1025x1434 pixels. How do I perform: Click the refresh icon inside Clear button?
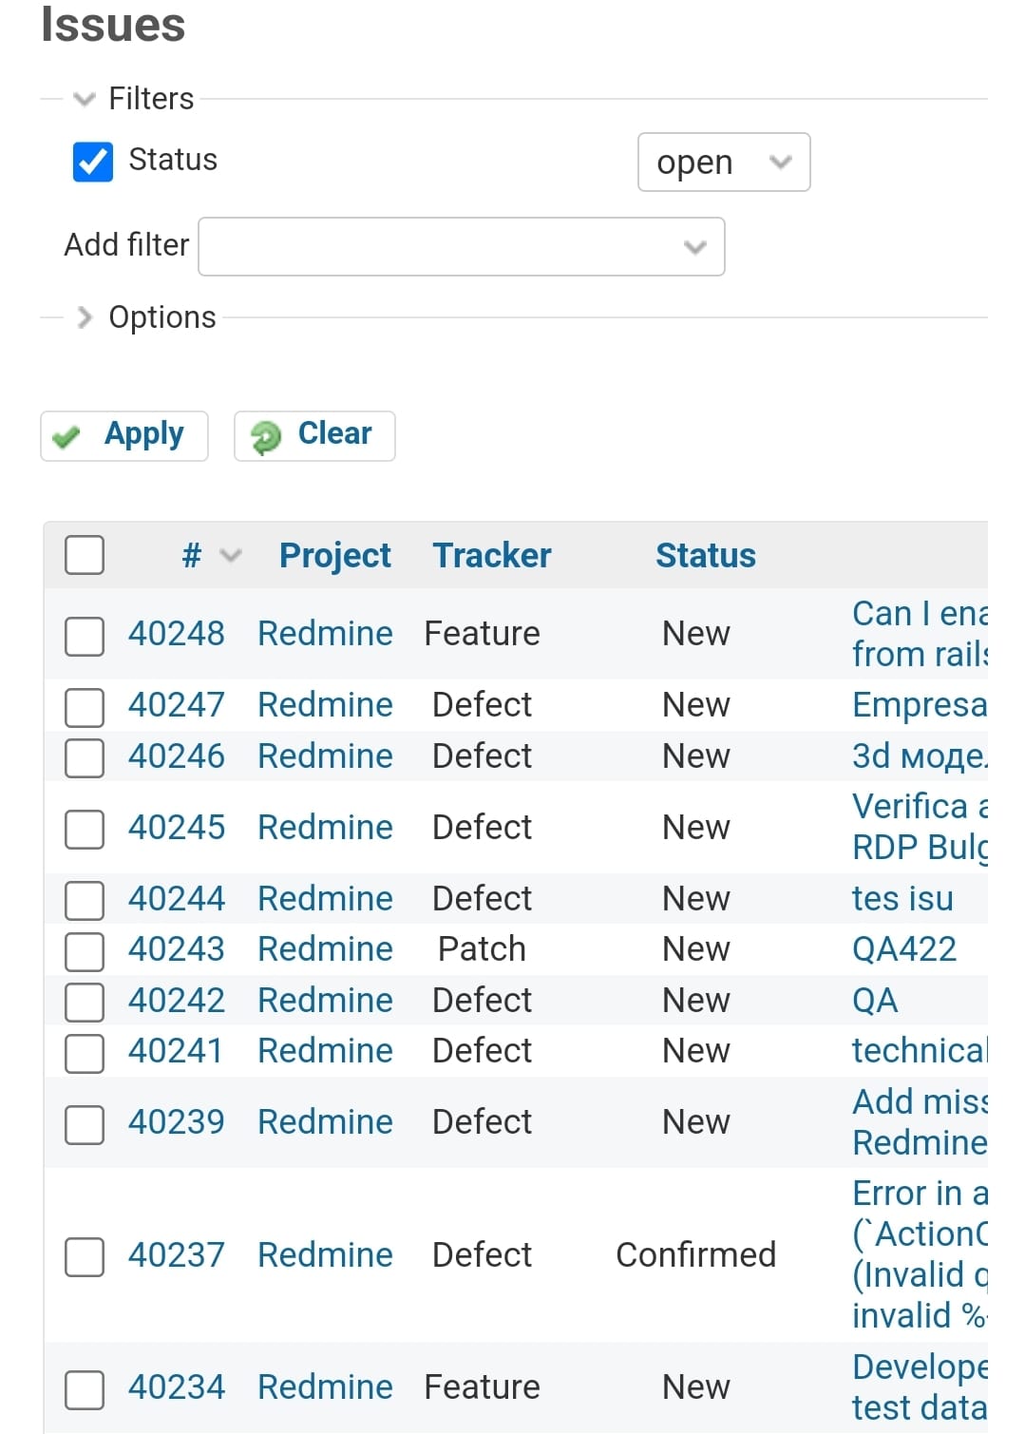click(267, 436)
